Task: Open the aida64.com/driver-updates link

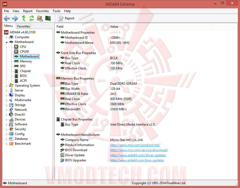Action: point(138,155)
